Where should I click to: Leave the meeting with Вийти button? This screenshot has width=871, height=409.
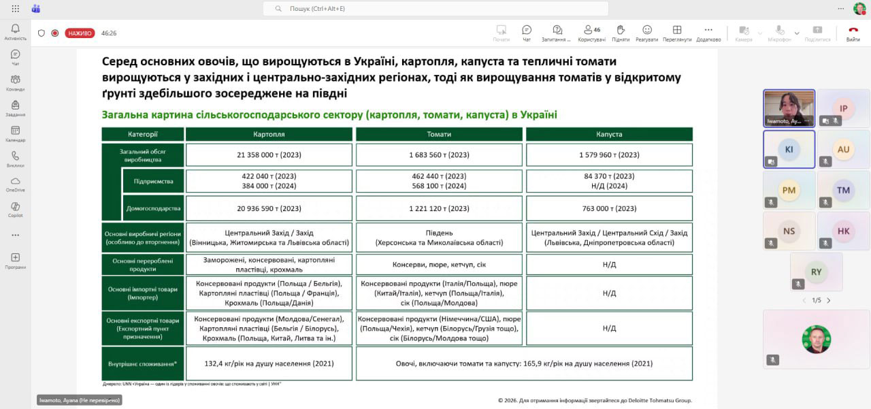(853, 33)
